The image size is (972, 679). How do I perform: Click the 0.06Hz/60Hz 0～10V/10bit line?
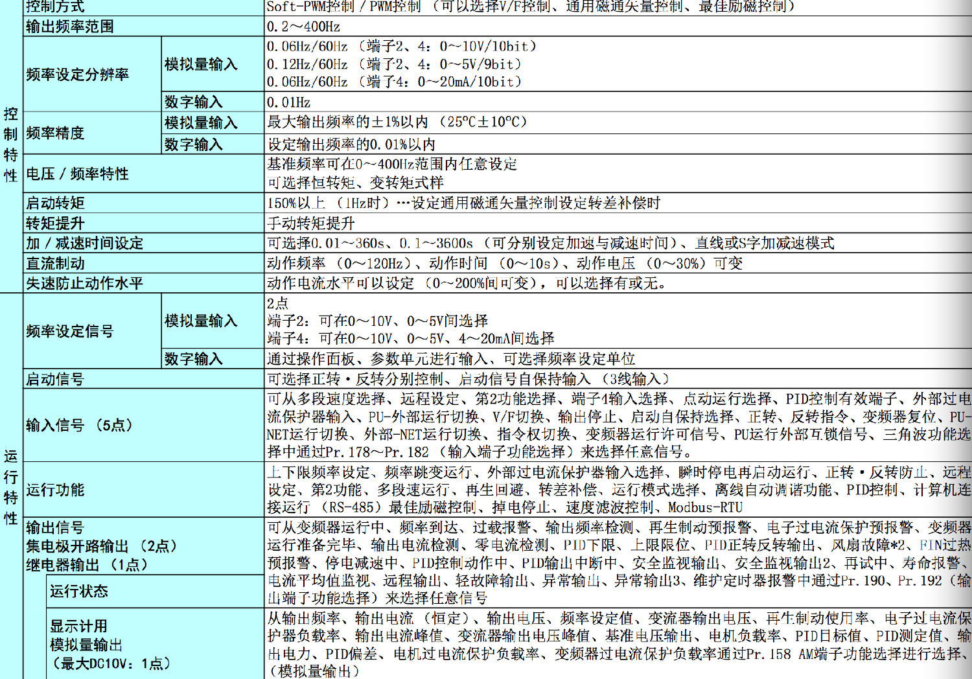pyautogui.click(x=402, y=46)
